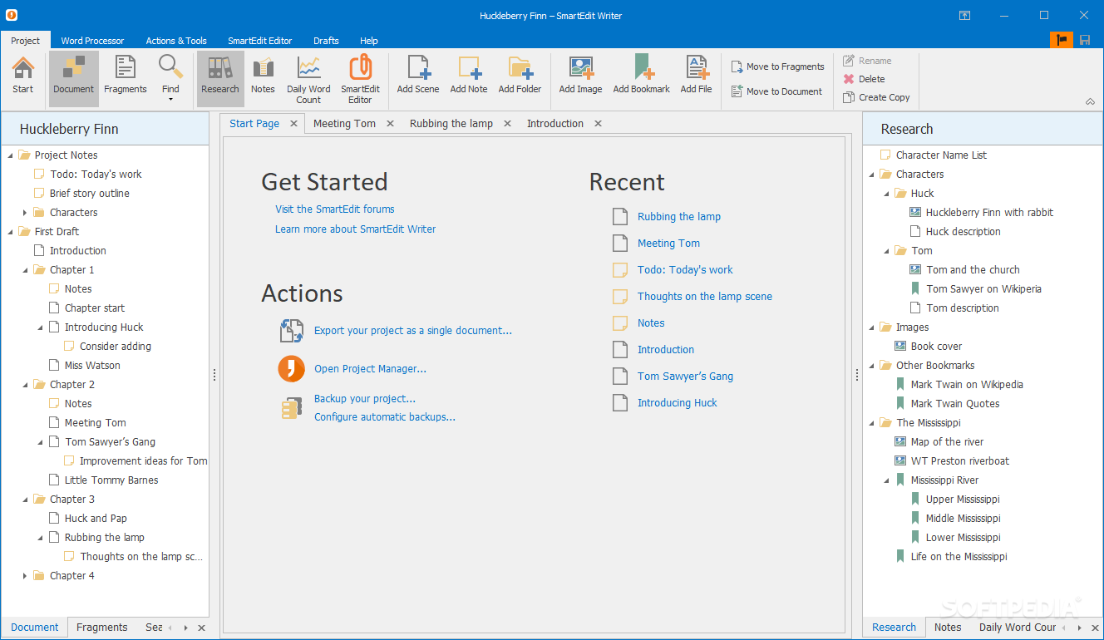This screenshot has height=640, width=1104.
Task: Open the Help ribbon tab
Action: [x=369, y=41]
